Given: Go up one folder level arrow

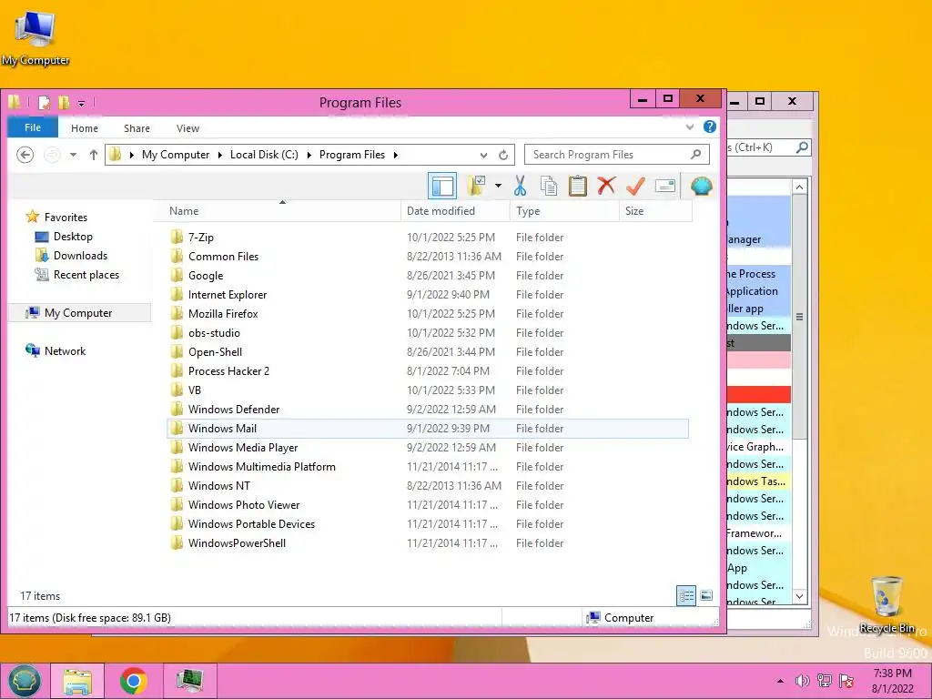Looking at the screenshot, I should (94, 155).
